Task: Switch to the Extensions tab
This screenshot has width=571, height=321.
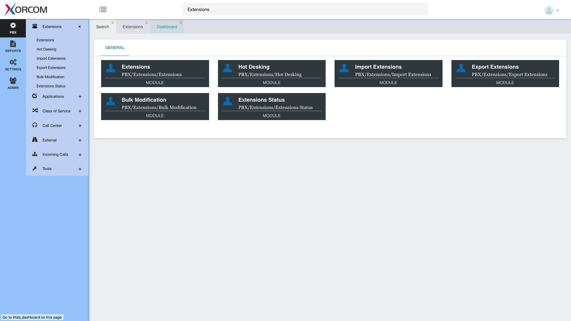Action: coord(133,27)
